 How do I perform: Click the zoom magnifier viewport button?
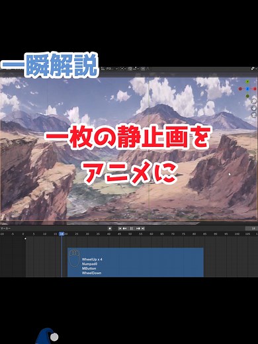254,101
